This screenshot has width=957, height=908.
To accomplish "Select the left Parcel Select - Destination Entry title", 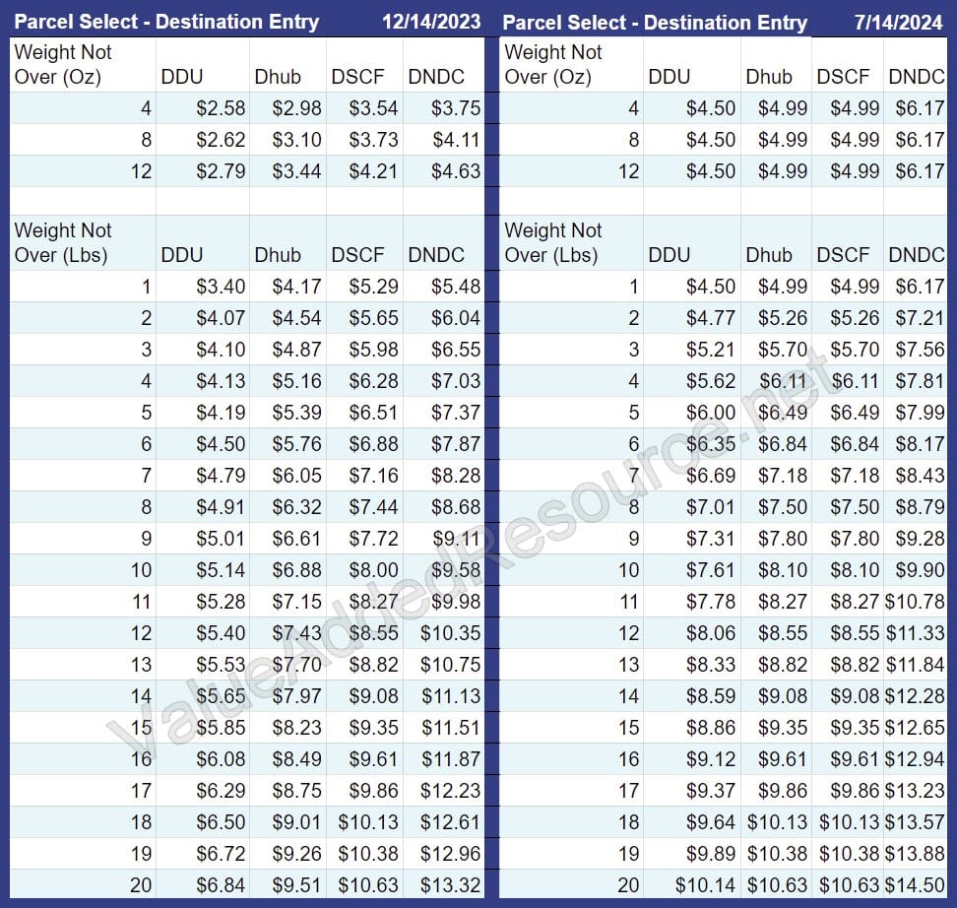I will pyautogui.click(x=165, y=22).
